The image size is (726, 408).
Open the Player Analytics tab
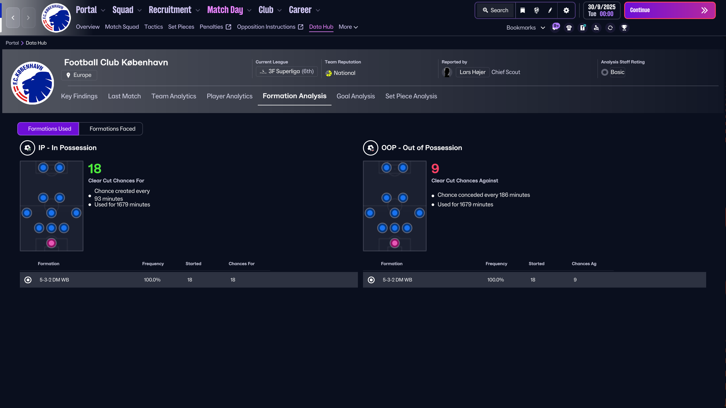tap(229, 96)
